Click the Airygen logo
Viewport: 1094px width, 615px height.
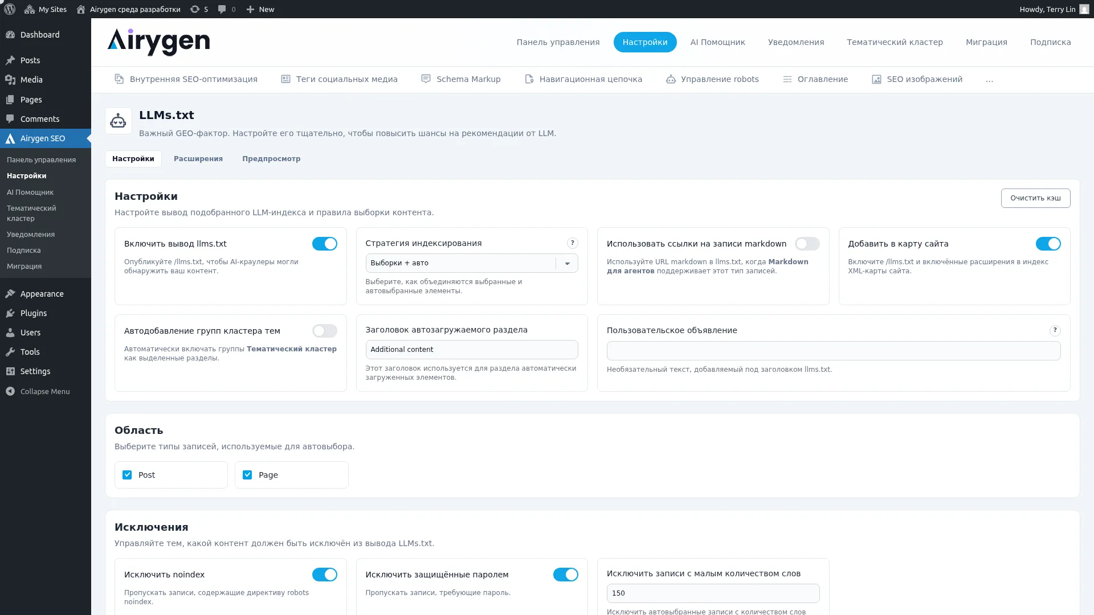158,42
